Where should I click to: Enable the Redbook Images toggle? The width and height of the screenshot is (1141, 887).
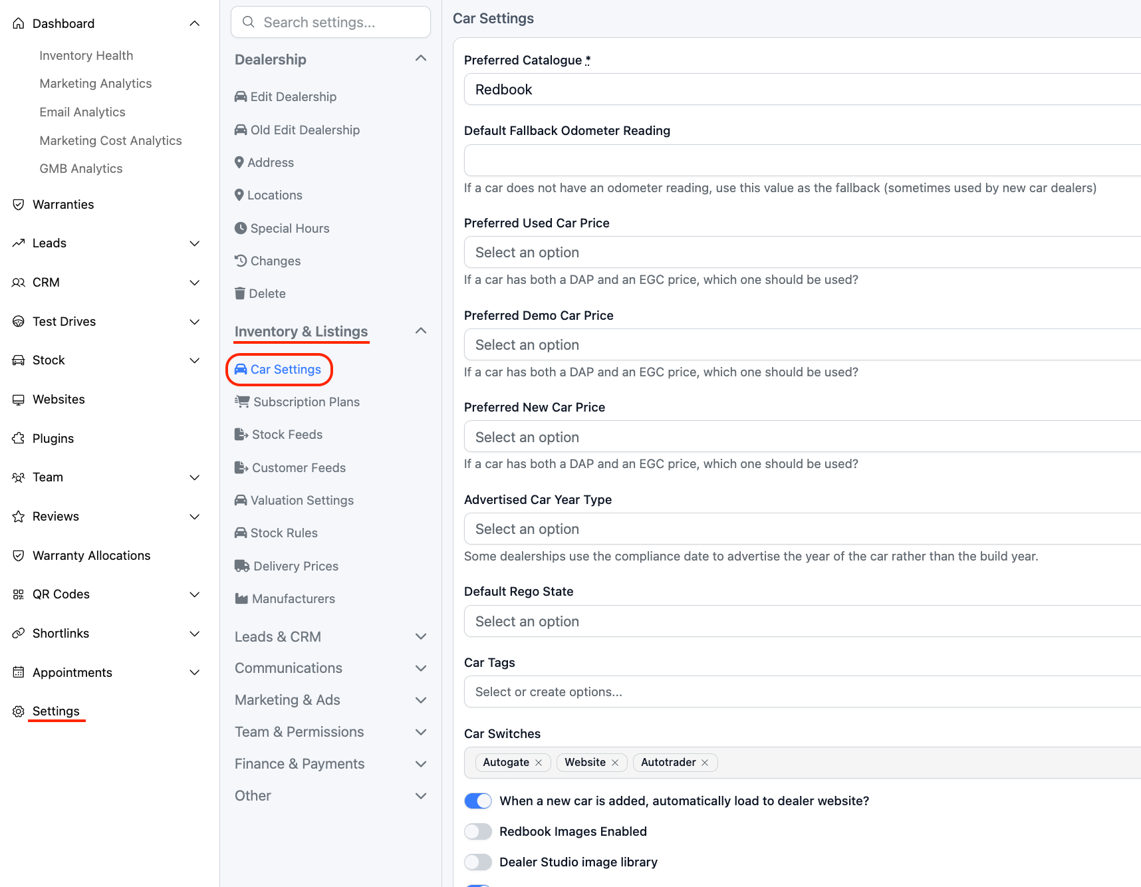[x=478, y=831]
